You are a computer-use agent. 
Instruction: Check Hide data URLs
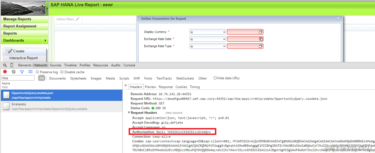[215, 78]
